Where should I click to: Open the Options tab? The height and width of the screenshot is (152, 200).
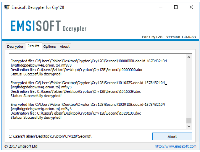(x=50, y=47)
